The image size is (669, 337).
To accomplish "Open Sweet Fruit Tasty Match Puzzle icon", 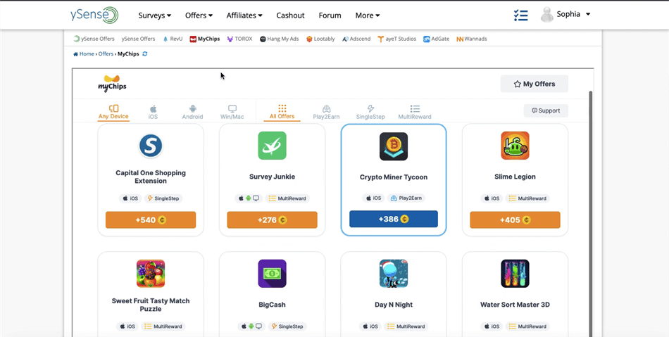I will [x=151, y=274].
